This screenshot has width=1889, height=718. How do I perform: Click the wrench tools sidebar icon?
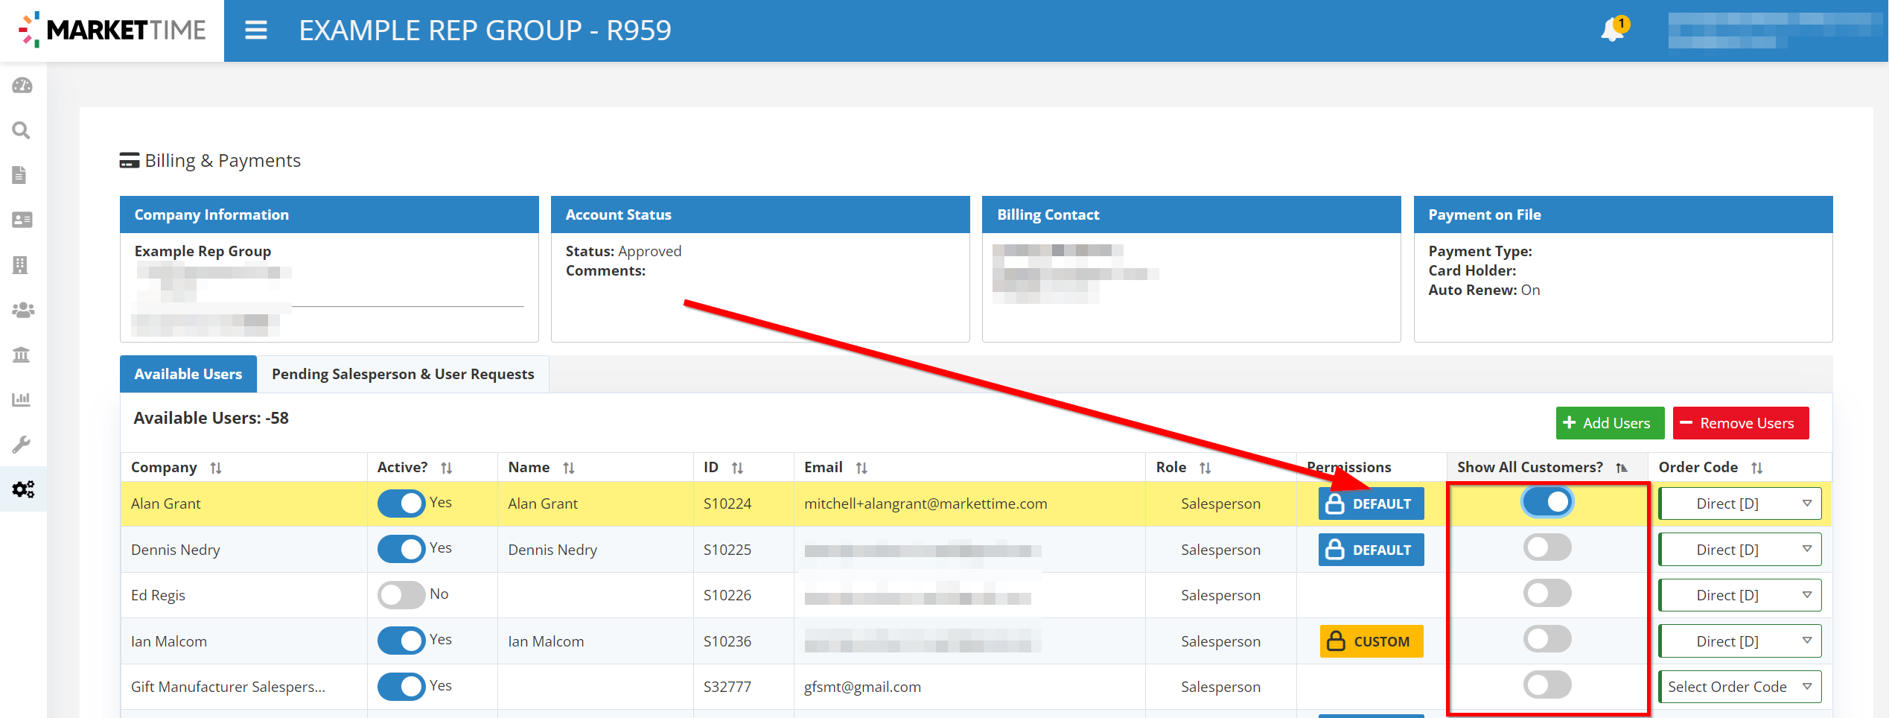coord(22,445)
